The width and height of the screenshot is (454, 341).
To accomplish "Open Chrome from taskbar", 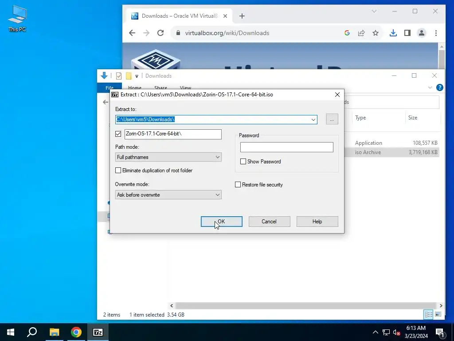I will coord(76,332).
